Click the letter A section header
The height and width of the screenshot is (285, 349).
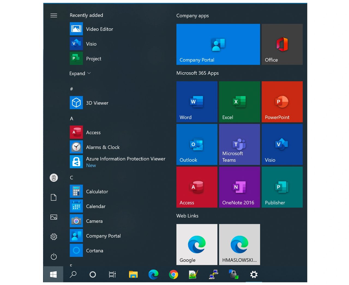coord(72,119)
